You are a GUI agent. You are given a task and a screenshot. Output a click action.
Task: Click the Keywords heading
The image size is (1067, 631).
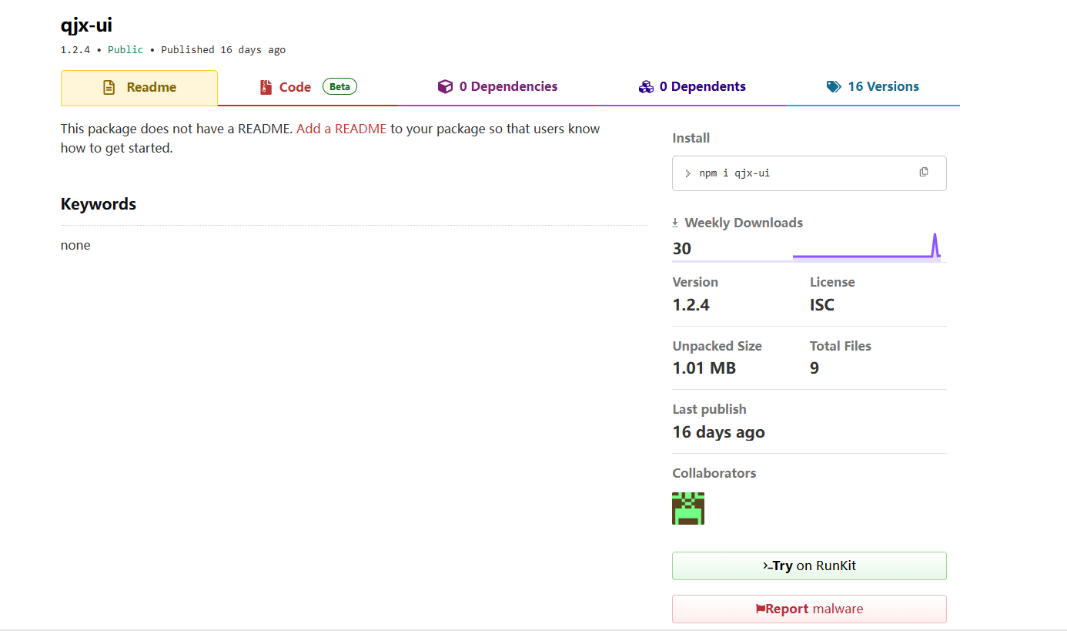coord(99,204)
